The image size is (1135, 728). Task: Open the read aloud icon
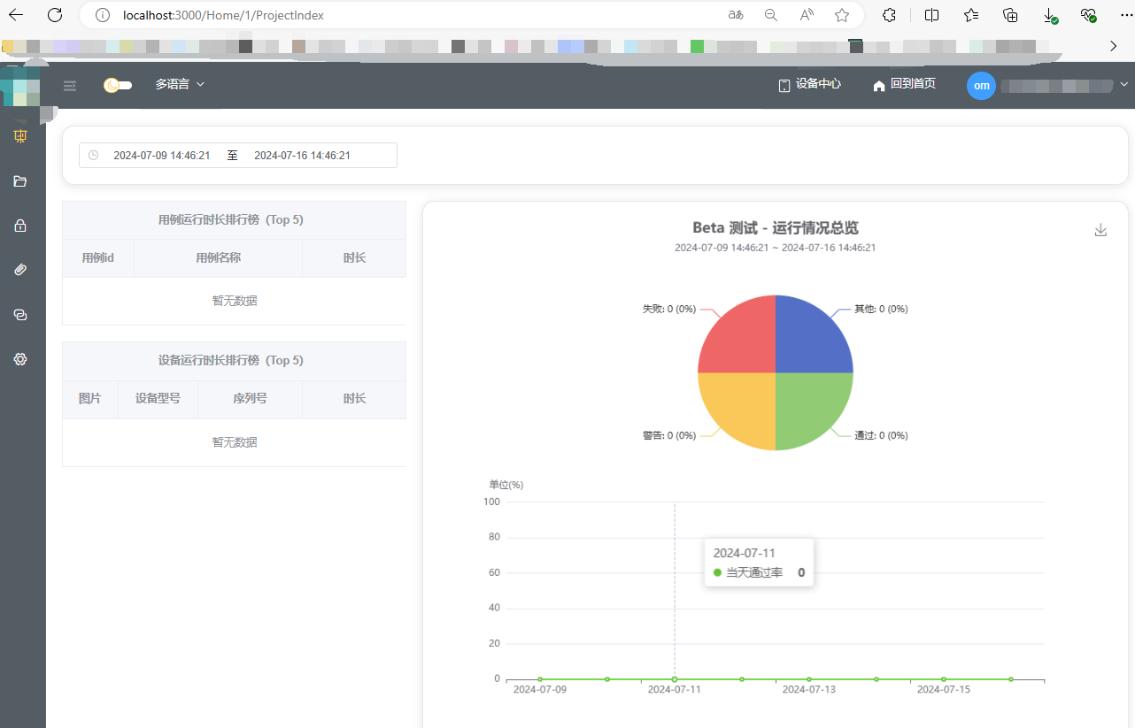[x=807, y=15]
